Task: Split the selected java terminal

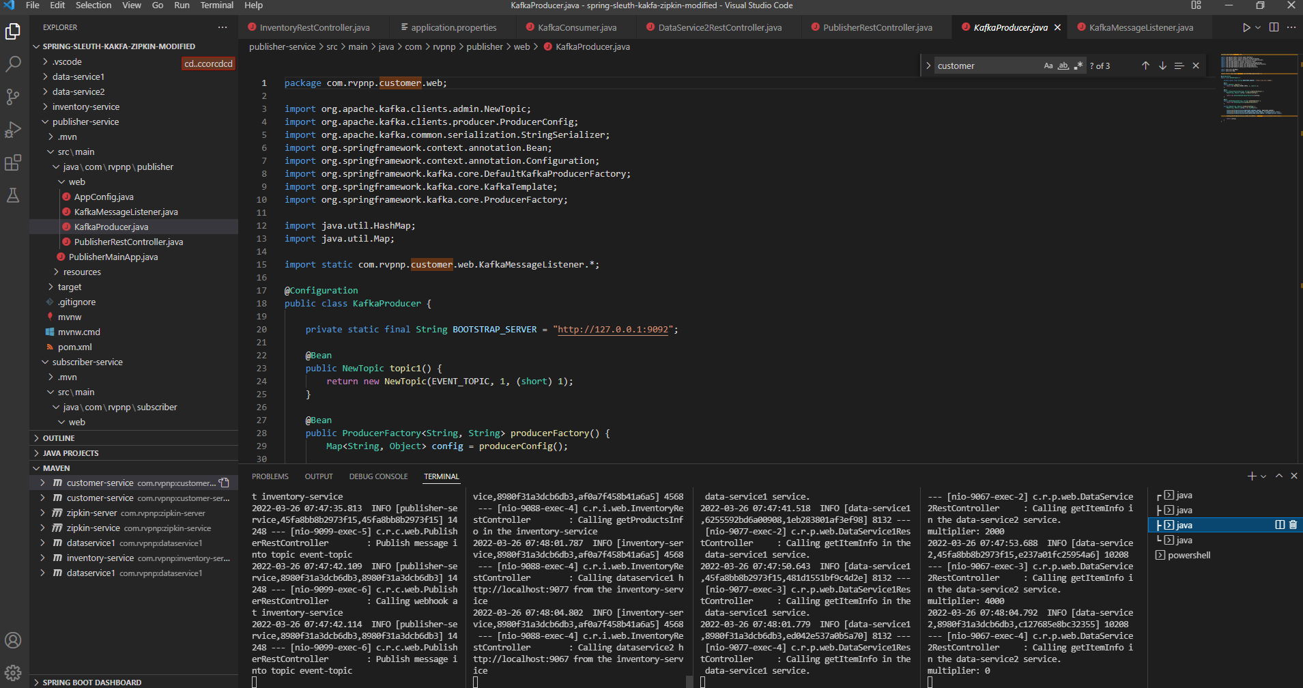Action: tap(1280, 525)
